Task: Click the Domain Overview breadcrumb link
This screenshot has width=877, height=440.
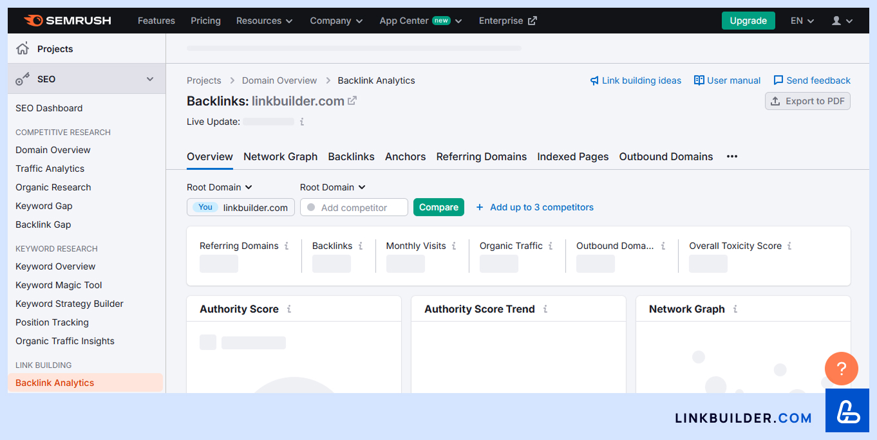Action: pyautogui.click(x=279, y=80)
